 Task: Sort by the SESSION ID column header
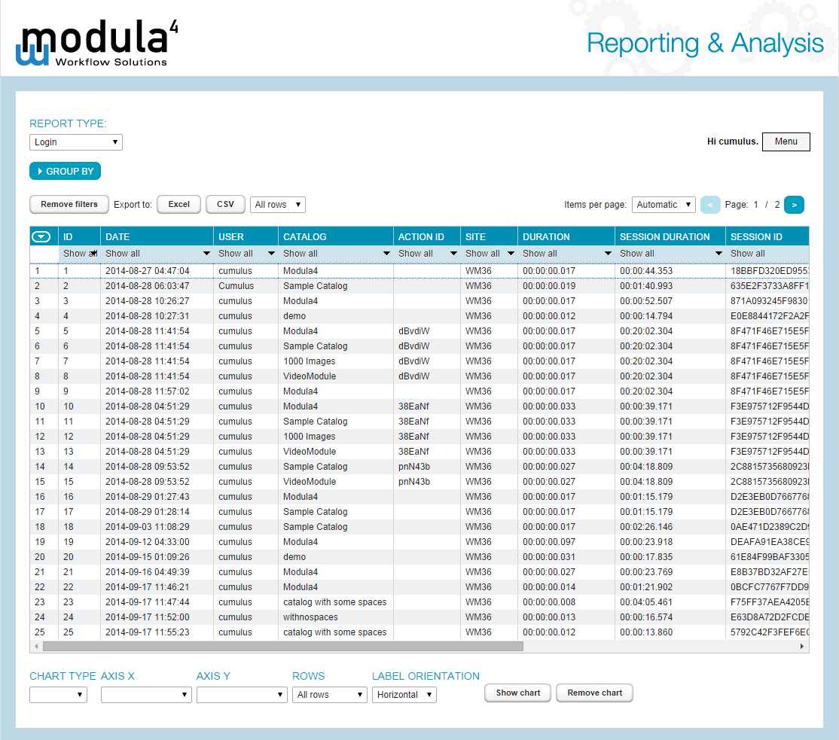tap(767, 236)
